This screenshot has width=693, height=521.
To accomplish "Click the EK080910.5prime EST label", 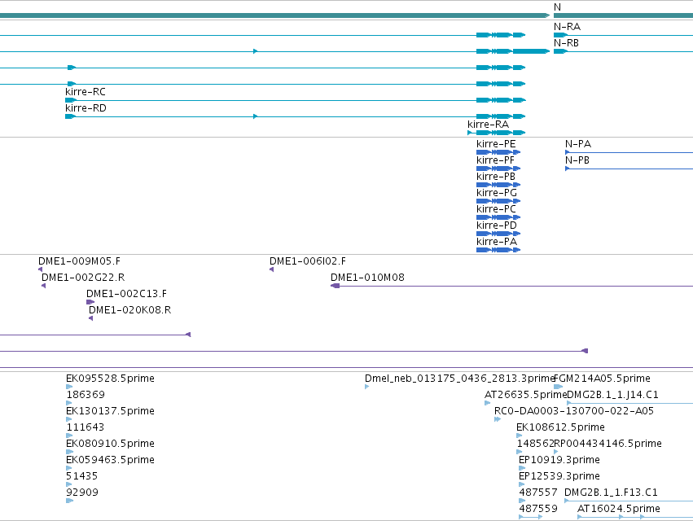I will [x=110, y=443].
